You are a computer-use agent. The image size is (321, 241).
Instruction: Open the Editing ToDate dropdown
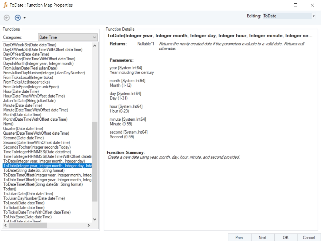314,16
